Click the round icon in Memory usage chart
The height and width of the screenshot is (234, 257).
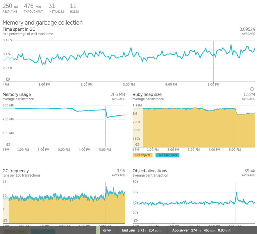tap(8, 144)
